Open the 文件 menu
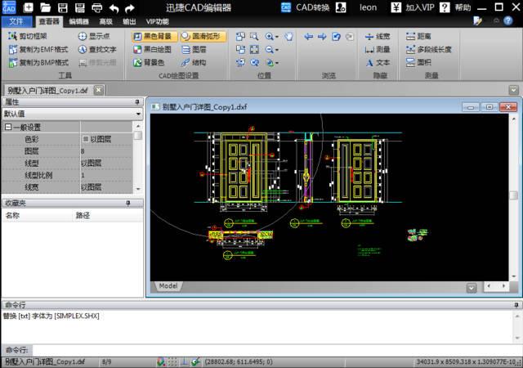This screenshot has width=523, height=368. (x=16, y=21)
